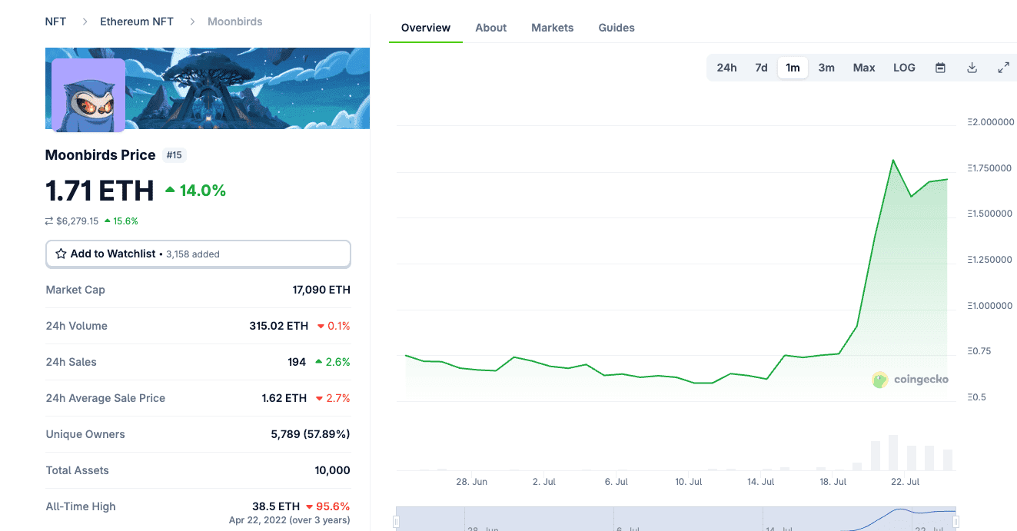This screenshot has height=531, width=1017.
Task: Click the Moonbirds breadcrumb item
Action: [235, 22]
